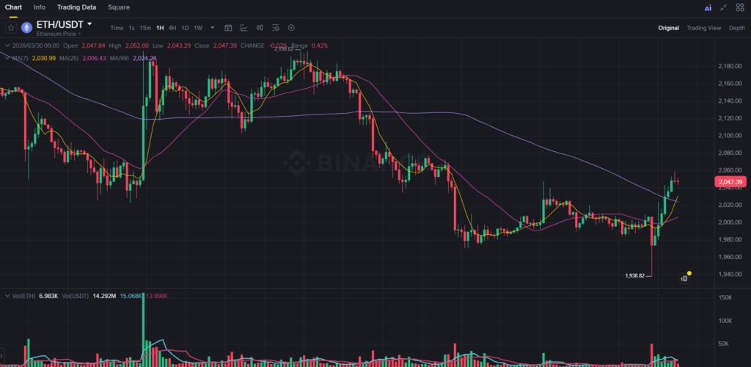The image size is (751, 367).
Task: Switch to the Trading Data tab
Action: coord(76,7)
